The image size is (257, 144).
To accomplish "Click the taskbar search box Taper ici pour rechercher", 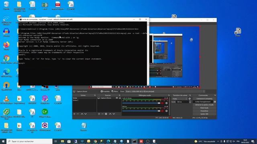I will [29, 141].
